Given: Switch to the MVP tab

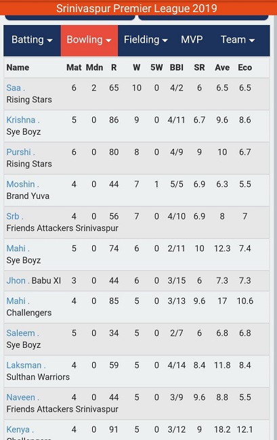Looking at the screenshot, I should (192, 40).
